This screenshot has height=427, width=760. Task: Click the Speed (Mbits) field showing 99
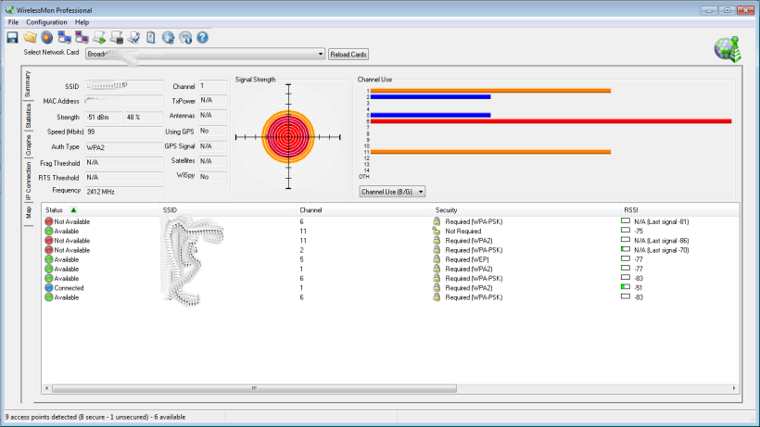(x=124, y=132)
